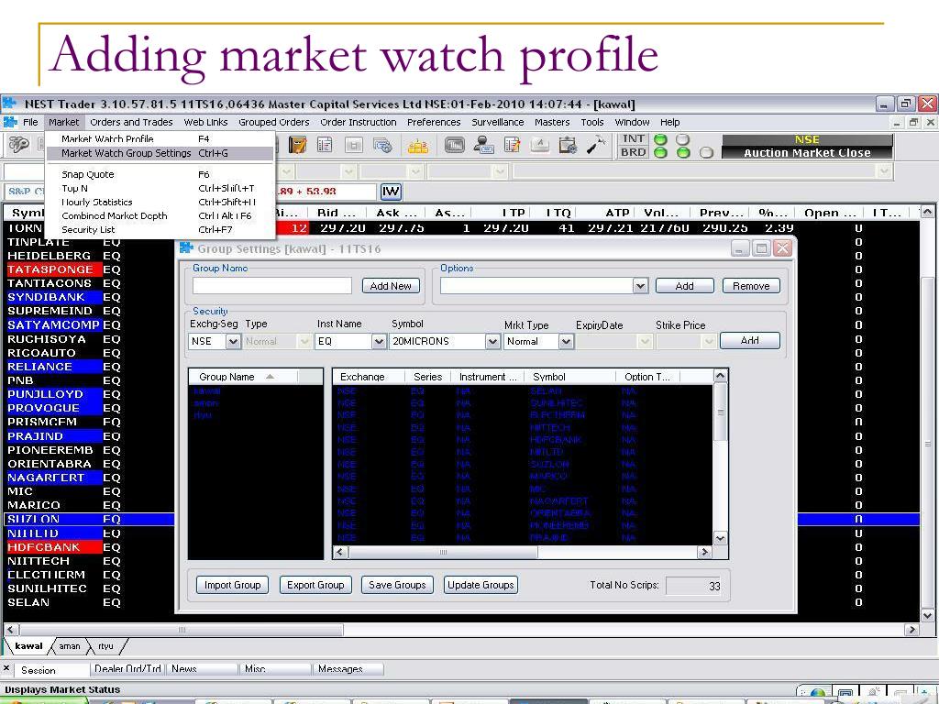Open the monitor chart toolbar icon
The width and height of the screenshot is (939, 704).
[x=455, y=145]
